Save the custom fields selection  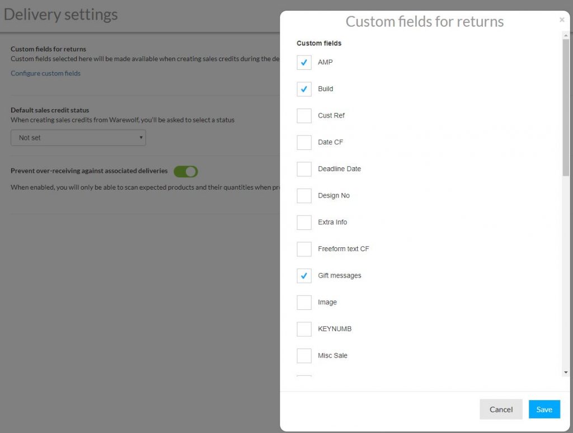click(544, 409)
